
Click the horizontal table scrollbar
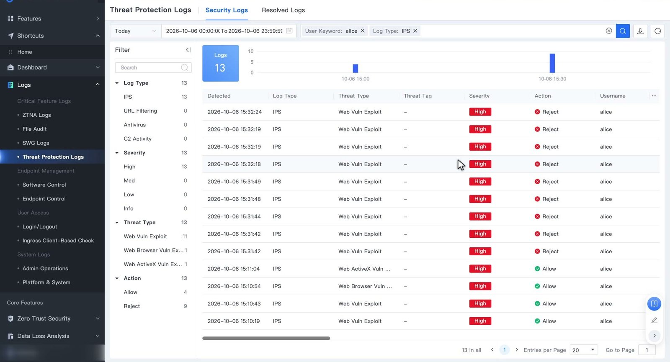(x=266, y=338)
